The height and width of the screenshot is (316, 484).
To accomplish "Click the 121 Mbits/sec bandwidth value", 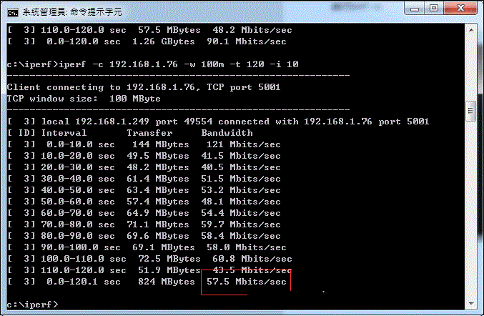I will tap(244, 144).
